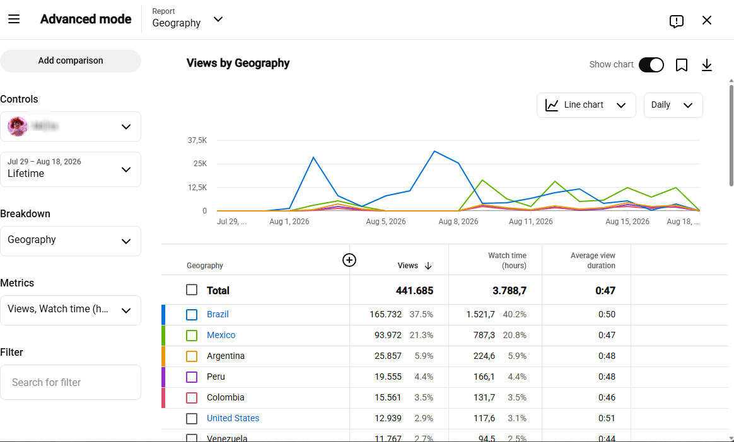Open the hamburger navigation menu
Screen dimensions: 734x442
pyautogui.click(x=14, y=19)
